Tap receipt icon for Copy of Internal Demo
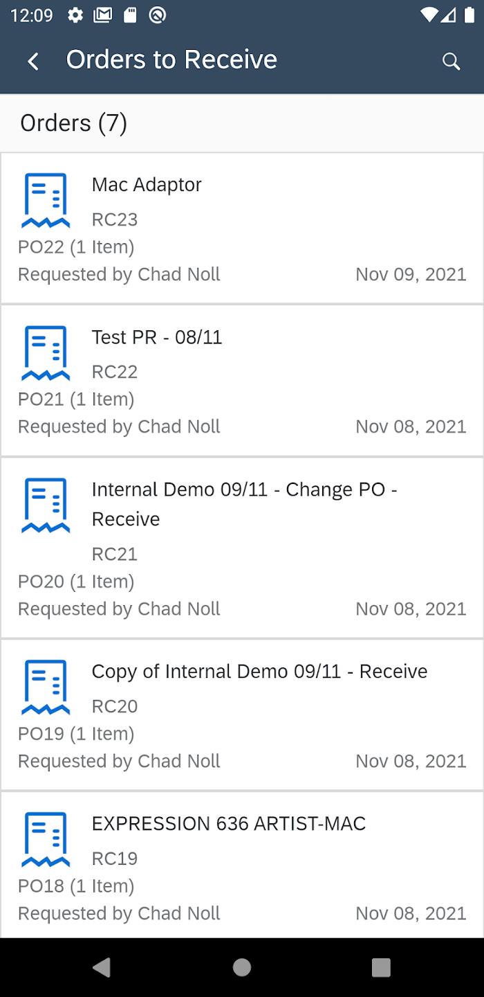Image resolution: width=484 pixels, height=997 pixels. point(46,687)
